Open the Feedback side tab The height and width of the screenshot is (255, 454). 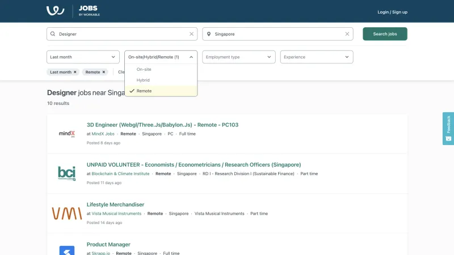pyautogui.click(x=448, y=129)
